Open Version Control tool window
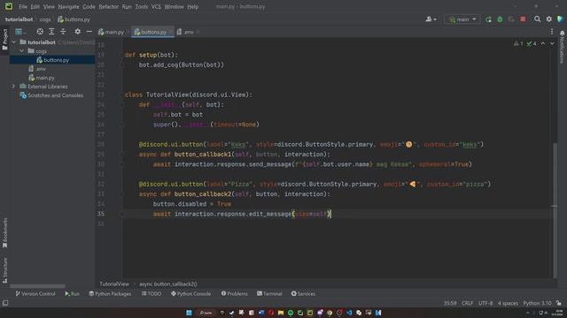Viewport: 567px width, 318px height. click(x=35, y=294)
